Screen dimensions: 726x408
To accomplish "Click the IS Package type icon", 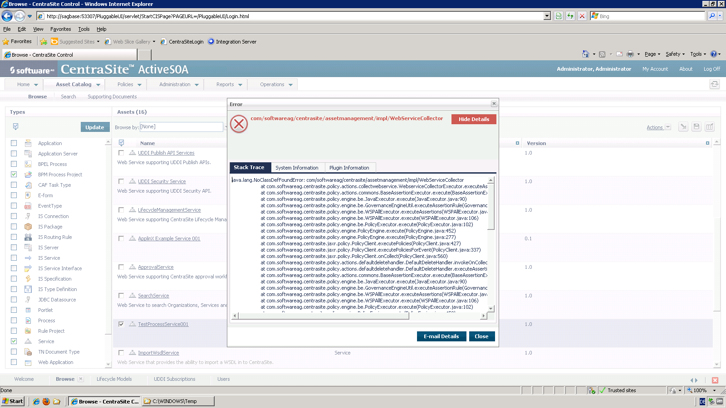I will pyautogui.click(x=28, y=227).
